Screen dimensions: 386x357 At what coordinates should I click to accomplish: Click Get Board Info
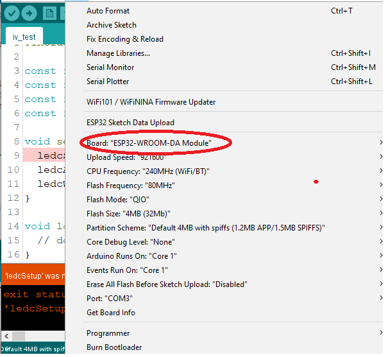pos(110,313)
